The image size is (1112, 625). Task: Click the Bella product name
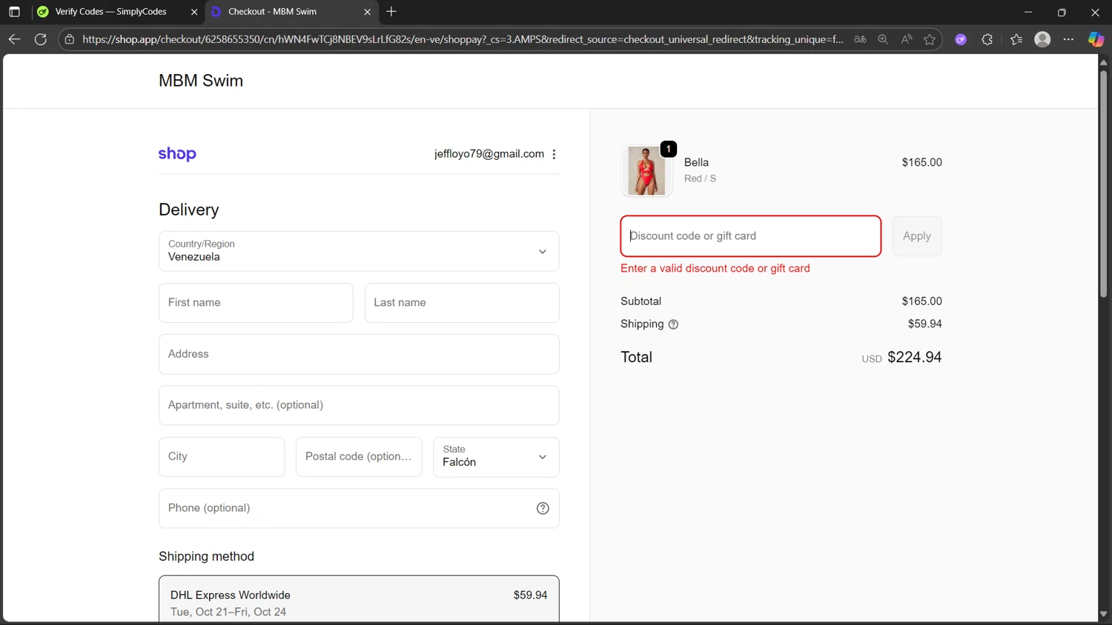coord(696,162)
